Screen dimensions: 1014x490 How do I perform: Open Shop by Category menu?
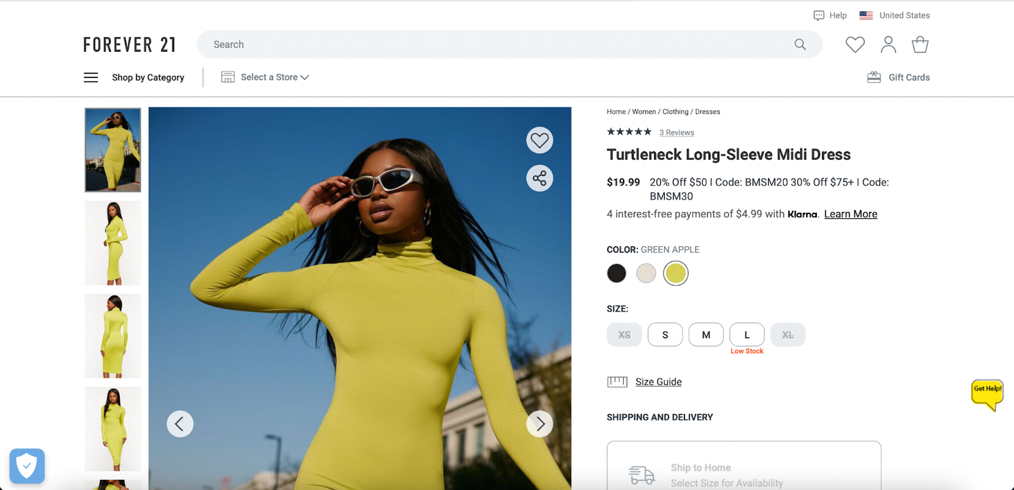pos(148,77)
